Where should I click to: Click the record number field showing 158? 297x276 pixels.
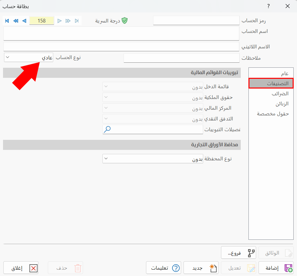42,20
